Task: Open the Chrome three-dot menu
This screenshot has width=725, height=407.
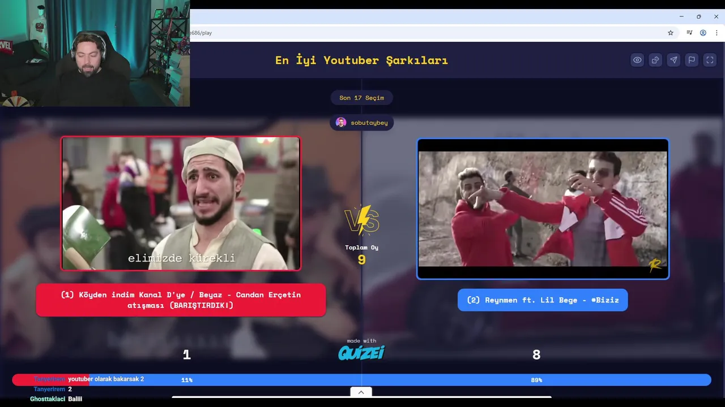Action: [x=717, y=33]
